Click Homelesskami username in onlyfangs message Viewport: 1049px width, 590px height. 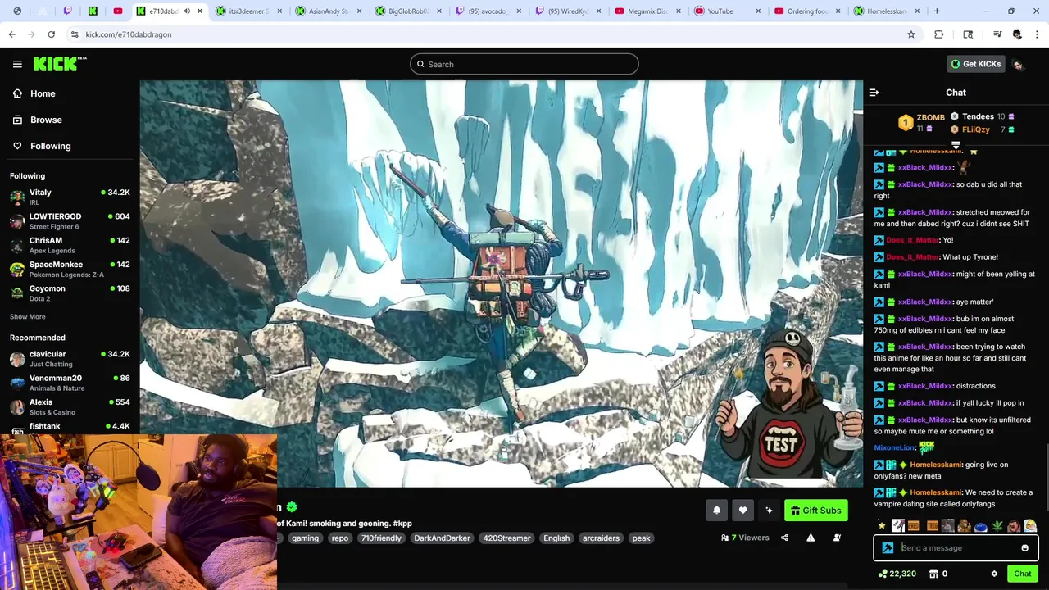point(936,492)
